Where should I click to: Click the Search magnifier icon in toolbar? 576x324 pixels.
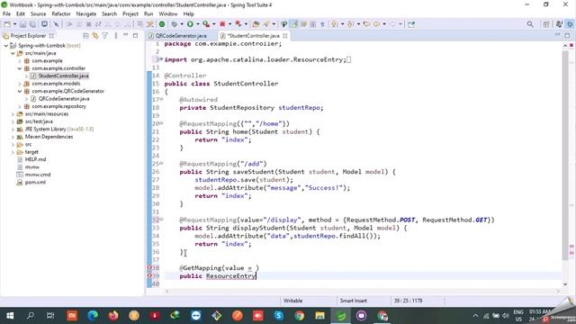530,24
